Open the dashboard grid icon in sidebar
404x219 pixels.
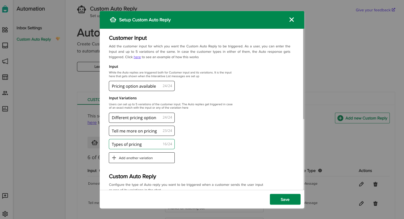click(5, 30)
